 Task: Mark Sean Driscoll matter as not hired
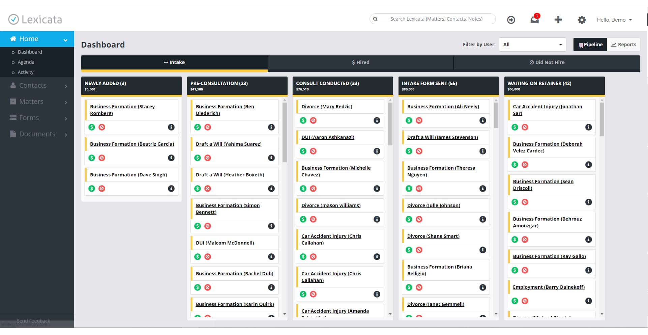tap(525, 202)
